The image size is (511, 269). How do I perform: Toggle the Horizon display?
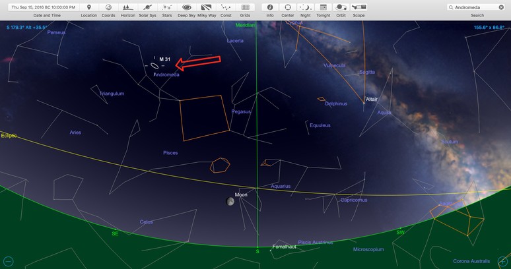pyautogui.click(x=127, y=7)
